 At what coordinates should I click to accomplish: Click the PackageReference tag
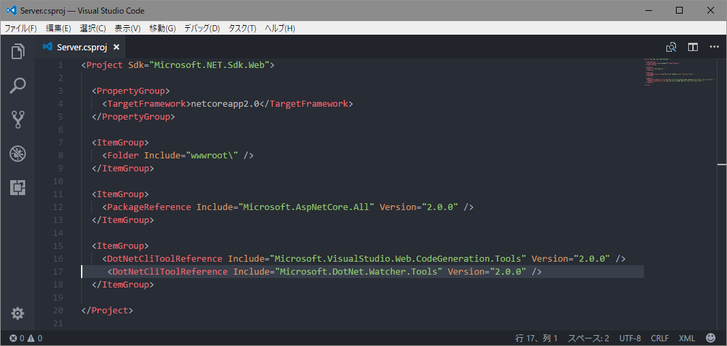(149, 207)
